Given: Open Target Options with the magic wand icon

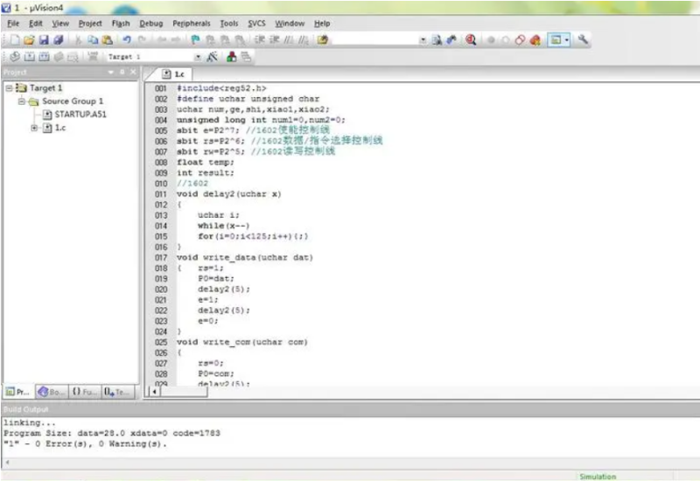Looking at the screenshot, I should click(213, 57).
